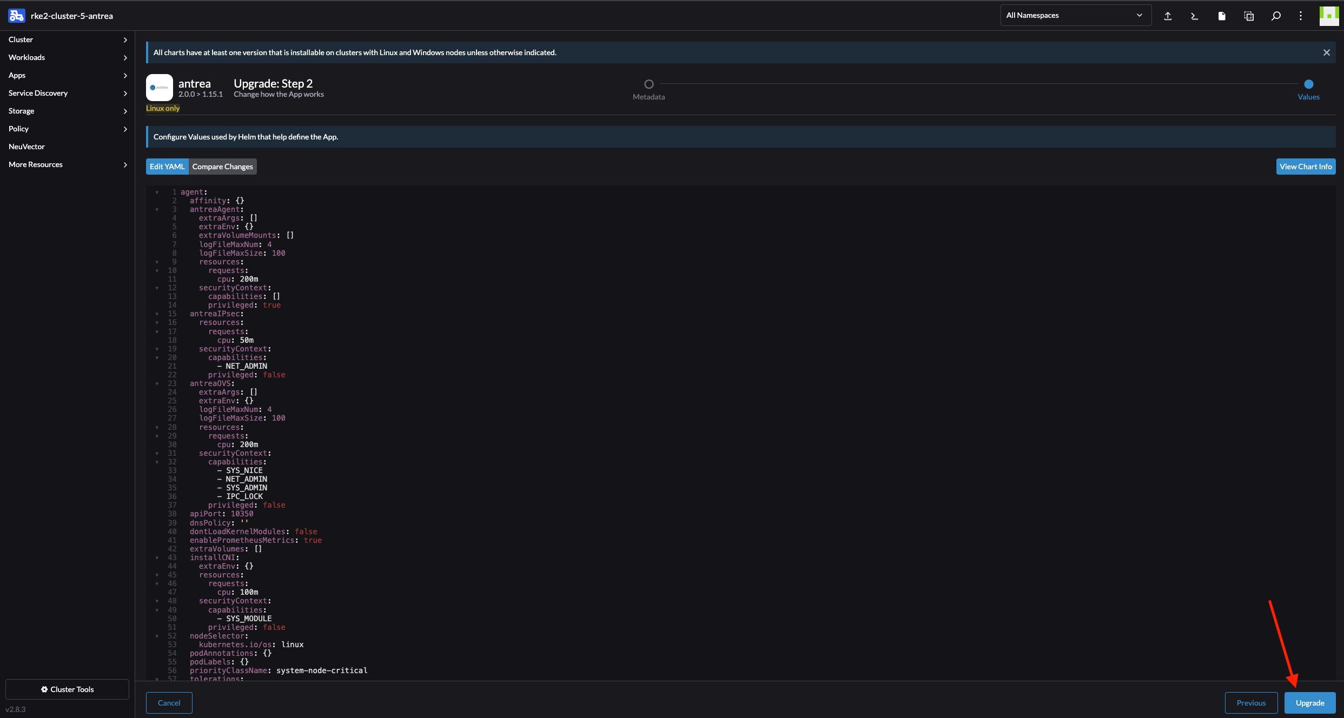Go to the Metadata step marker
This screenshot has width=1344, height=718.
click(649, 84)
